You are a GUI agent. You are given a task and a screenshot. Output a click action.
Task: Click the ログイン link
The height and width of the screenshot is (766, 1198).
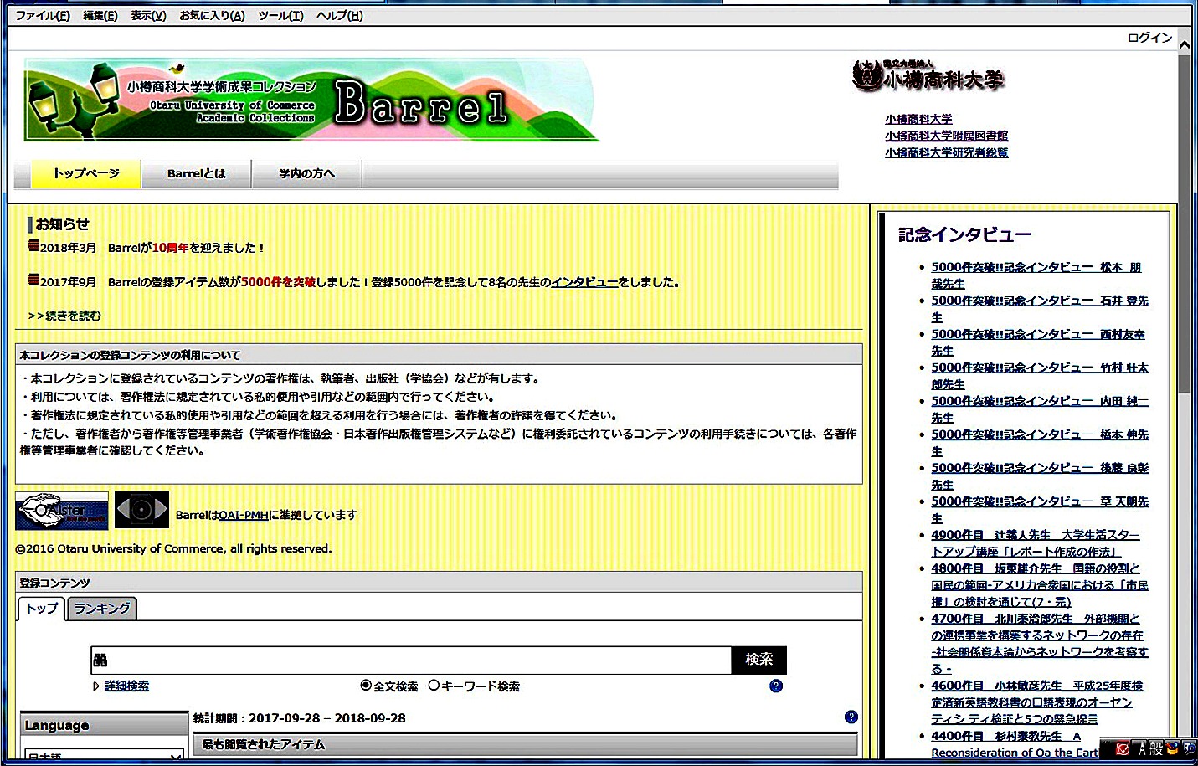(x=1149, y=38)
